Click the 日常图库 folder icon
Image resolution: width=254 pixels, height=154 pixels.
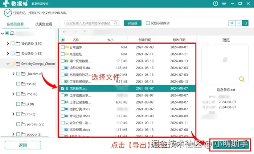click(67, 47)
